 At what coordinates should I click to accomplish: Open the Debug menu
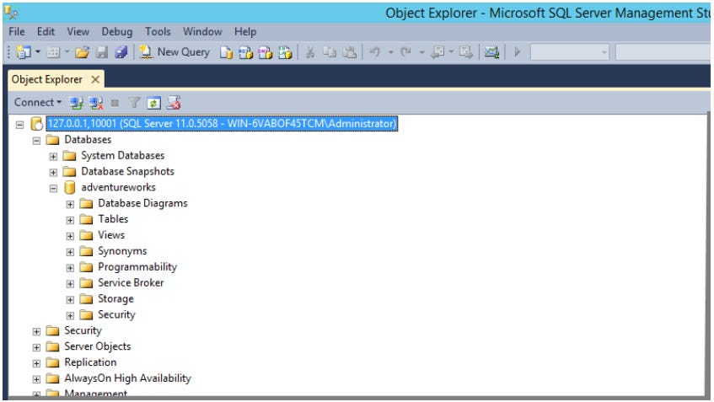click(117, 32)
